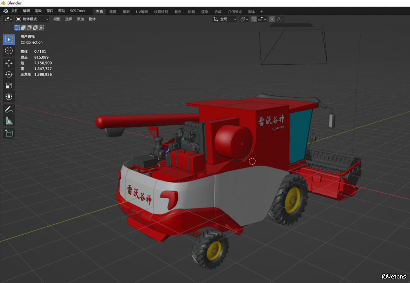Open the 编辑 menu
The image size is (410, 283).
26,11
